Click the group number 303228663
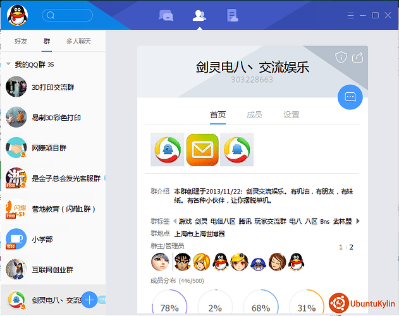399x316 pixels. [252, 80]
